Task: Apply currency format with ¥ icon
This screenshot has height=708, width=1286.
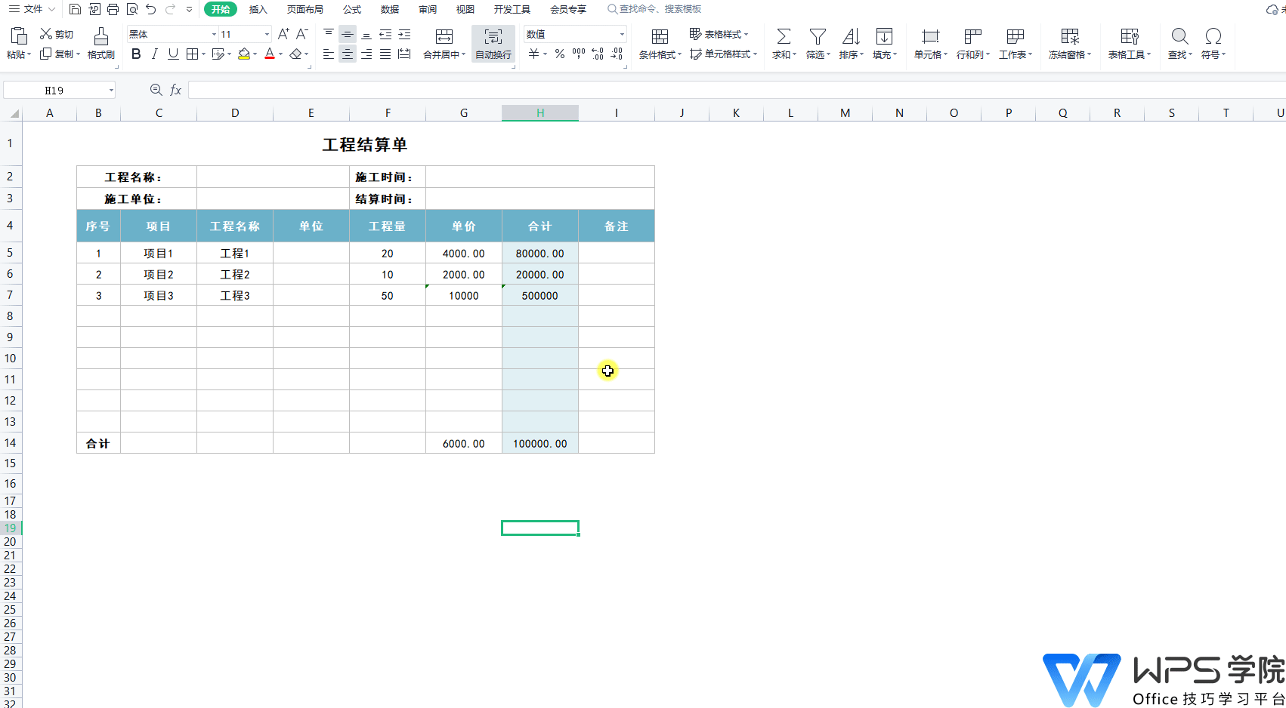Action: pyautogui.click(x=534, y=54)
